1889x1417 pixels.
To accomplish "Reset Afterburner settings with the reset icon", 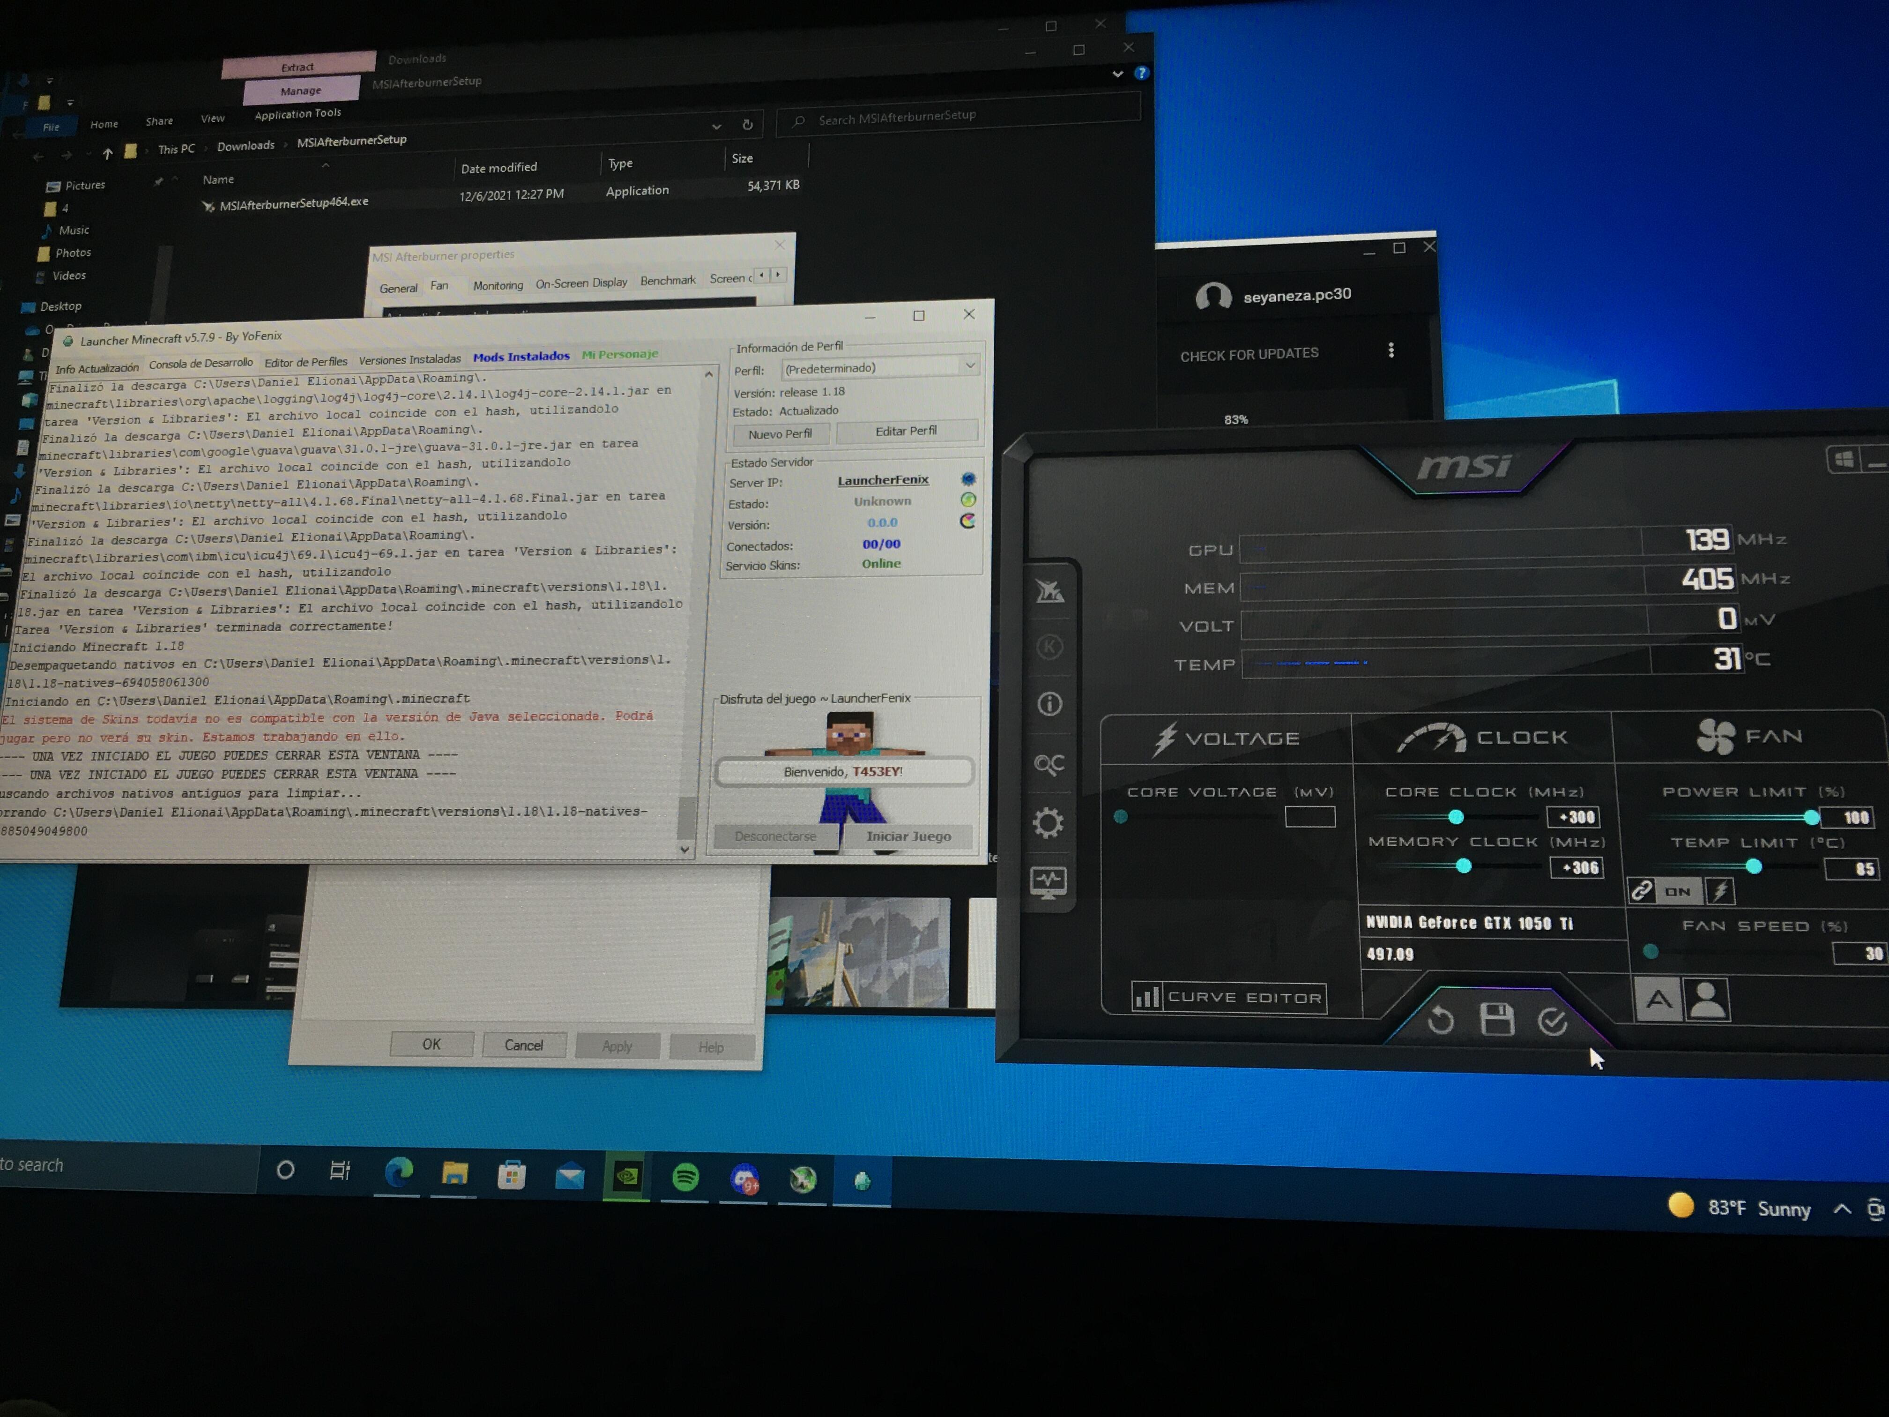I will [x=1441, y=1020].
